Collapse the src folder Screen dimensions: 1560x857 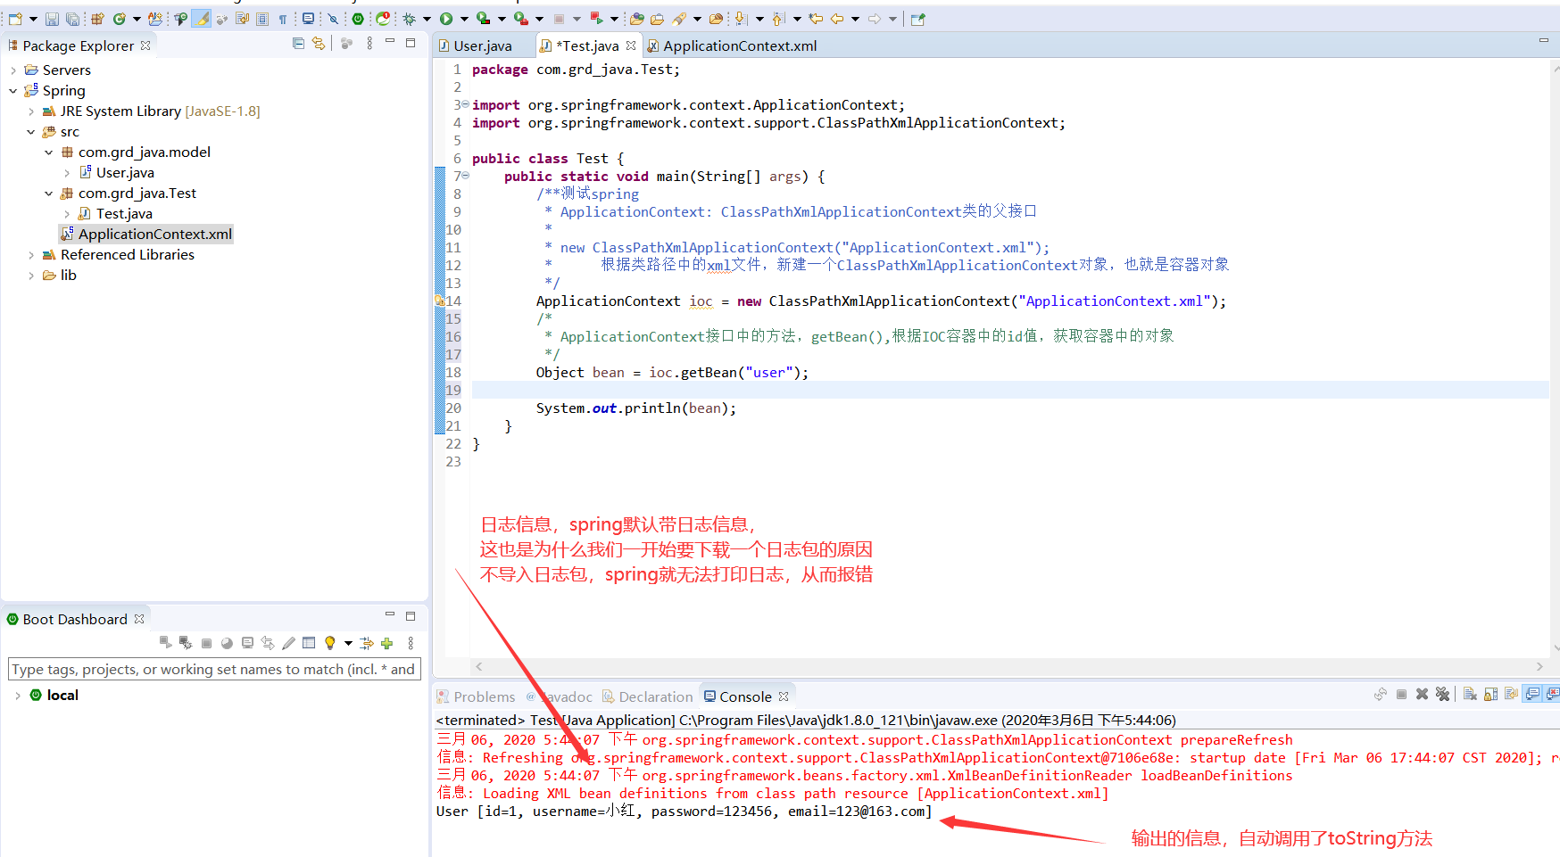[31, 132]
